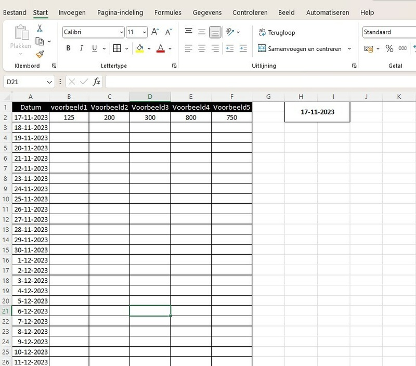Screen dimensions: 416x366
Task: Switch to the Controleren tab
Action: pyautogui.click(x=250, y=12)
